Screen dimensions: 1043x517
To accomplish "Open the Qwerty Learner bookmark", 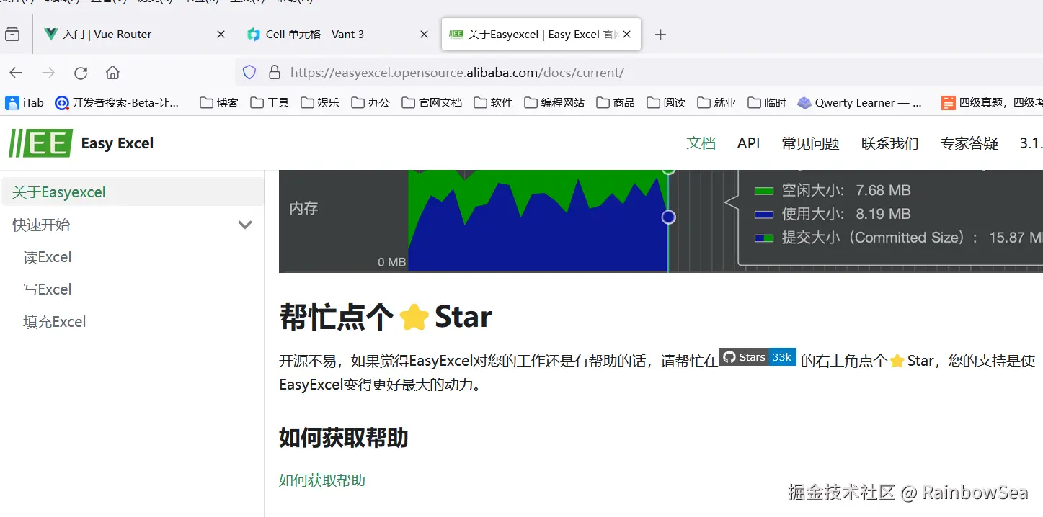I will [860, 103].
